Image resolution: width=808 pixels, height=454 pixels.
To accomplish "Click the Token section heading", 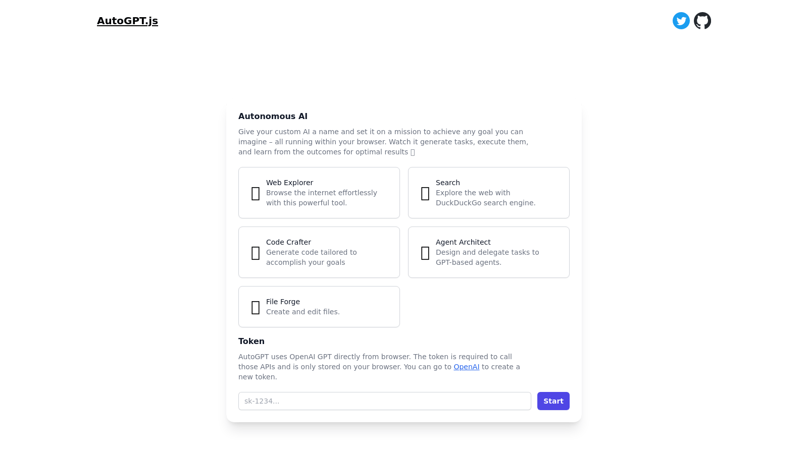I will click(x=251, y=341).
